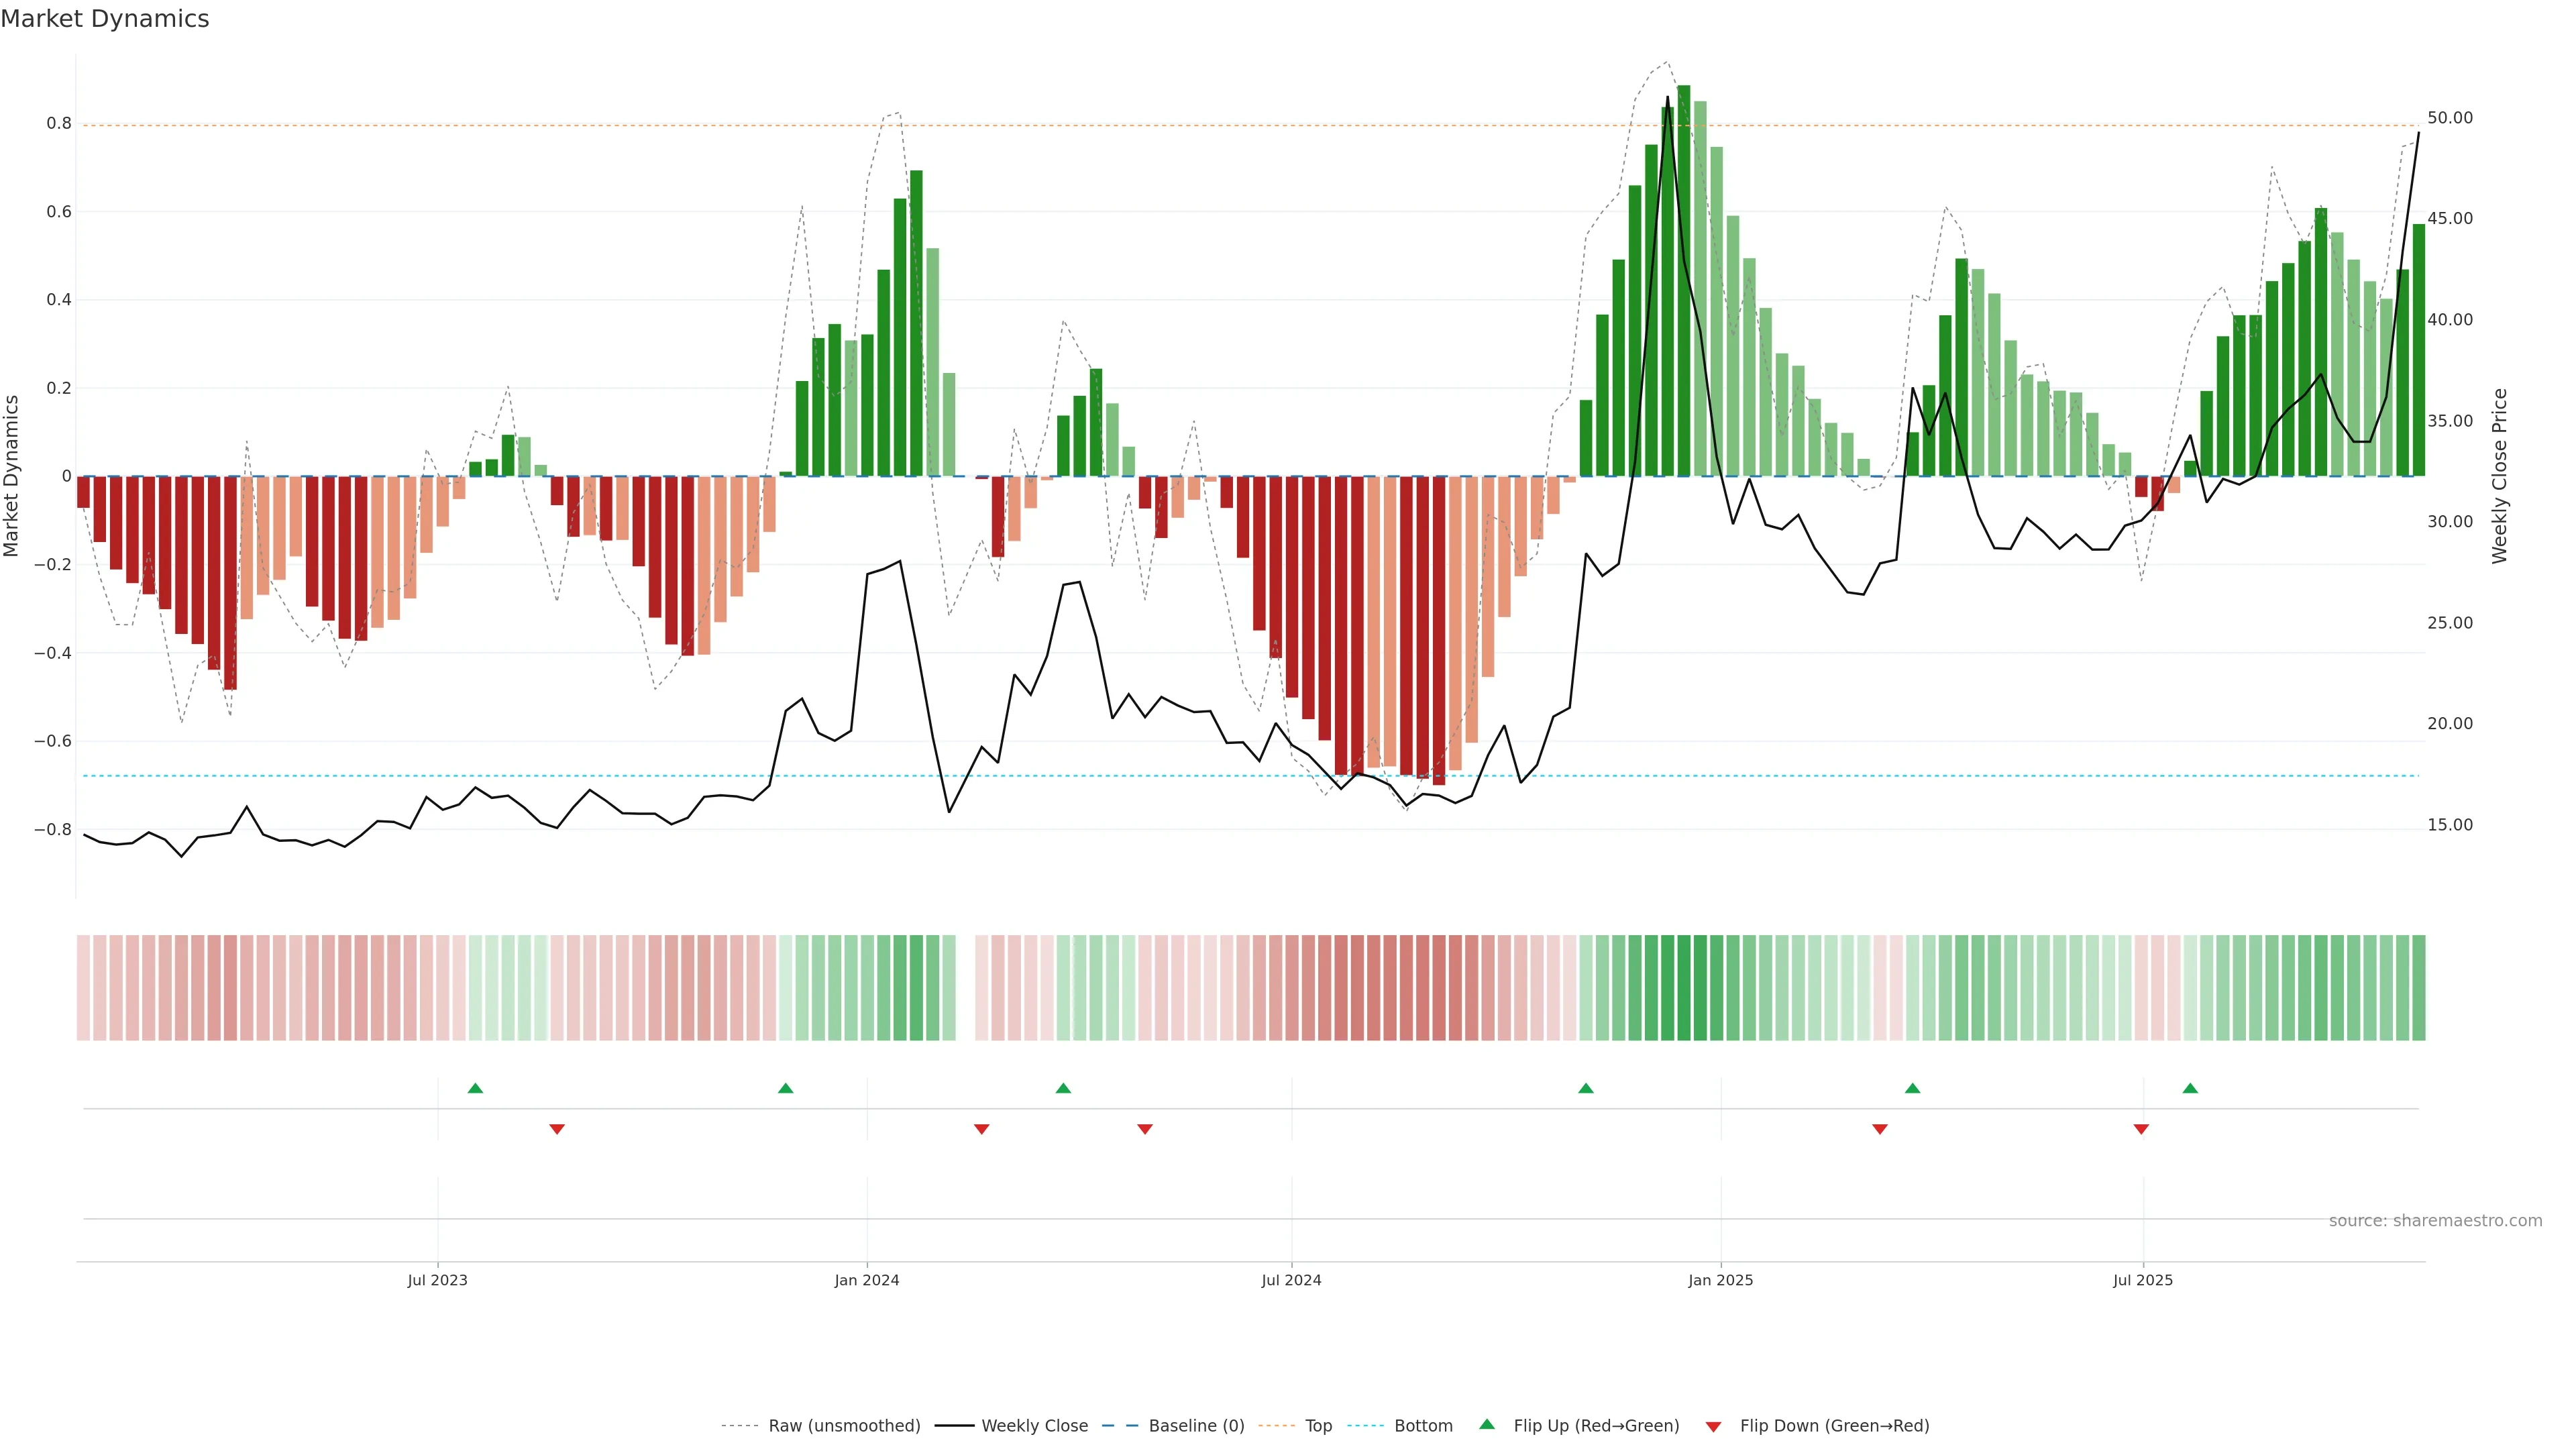This screenshot has height=1449, width=2576.
Task: Click the green flip-up marker right after Jul 2025
Action: (x=2190, y=1088)
